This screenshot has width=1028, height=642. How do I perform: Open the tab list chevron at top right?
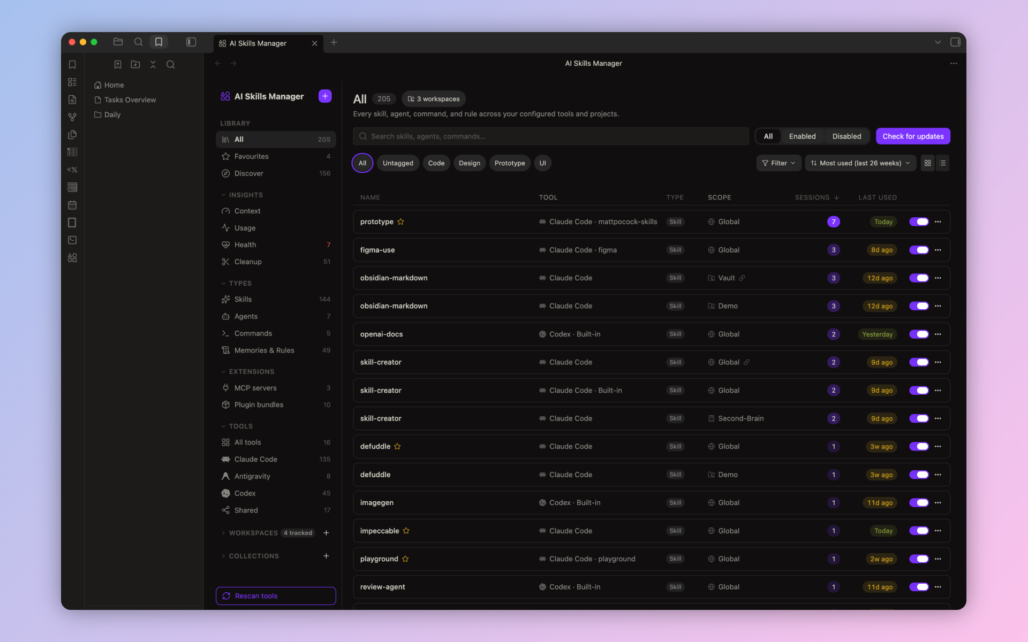click(x=938, y=42)
